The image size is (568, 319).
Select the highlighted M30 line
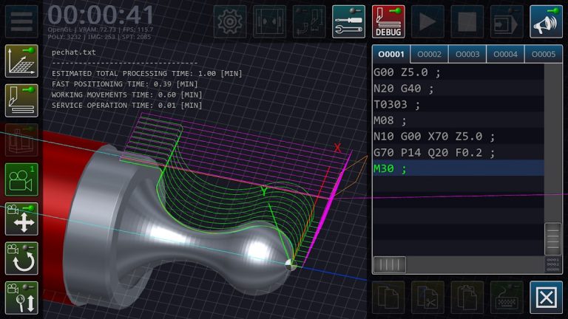[x=390, y=168]
